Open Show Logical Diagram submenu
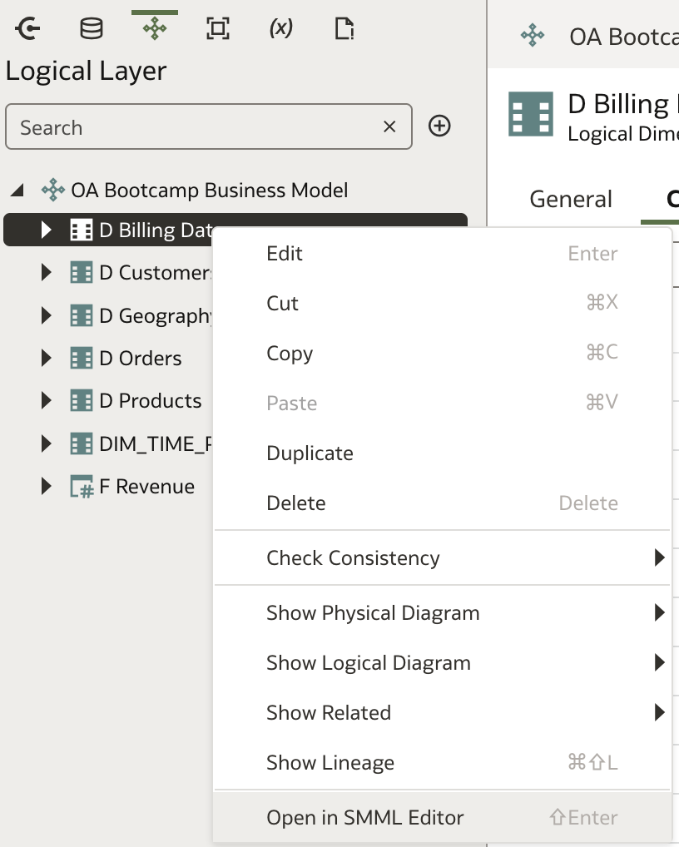This screenshot has height=847, width=679. 442,662
